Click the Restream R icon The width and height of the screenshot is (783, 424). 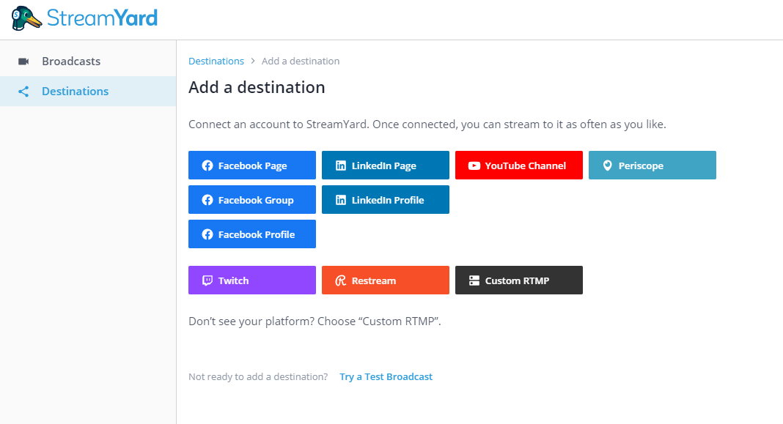click(341, 280)
